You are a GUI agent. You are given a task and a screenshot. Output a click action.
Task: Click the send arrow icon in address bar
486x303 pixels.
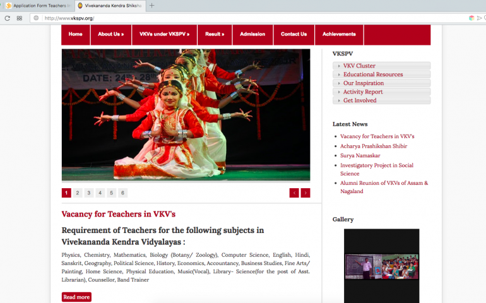click(x=479, y=18)
